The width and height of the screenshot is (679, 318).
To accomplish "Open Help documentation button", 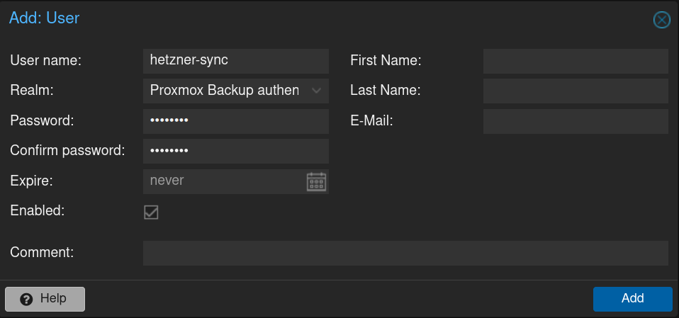I will pos(45,299).
